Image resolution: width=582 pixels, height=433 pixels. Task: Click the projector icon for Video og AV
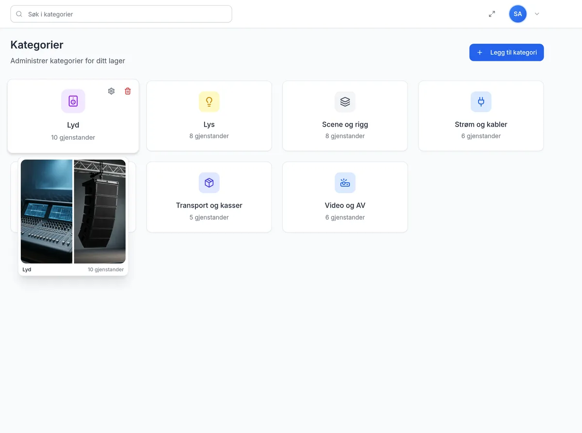tap(345, 183)
